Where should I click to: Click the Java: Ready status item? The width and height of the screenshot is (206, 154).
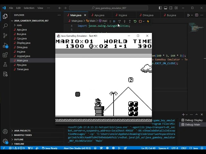pos(50,148)
